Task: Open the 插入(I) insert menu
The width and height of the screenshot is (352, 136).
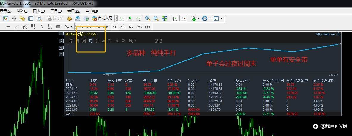Action: [x=22, y=11]
